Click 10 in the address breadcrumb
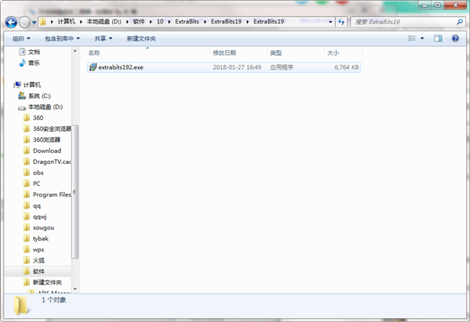This screenshot has height=322, width=470. click(x=160, y=22)
